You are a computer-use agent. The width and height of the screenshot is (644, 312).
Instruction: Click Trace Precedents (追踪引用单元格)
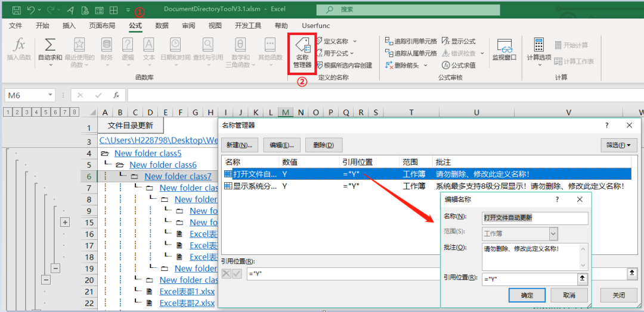pyautogui.click(x=411, y=41)
